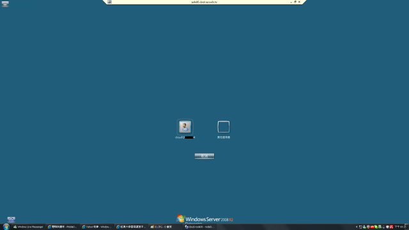The image size is (409, 230).
Task: Open the Yahoo Internet Explorer taskbar window
Action: (96, 227)
